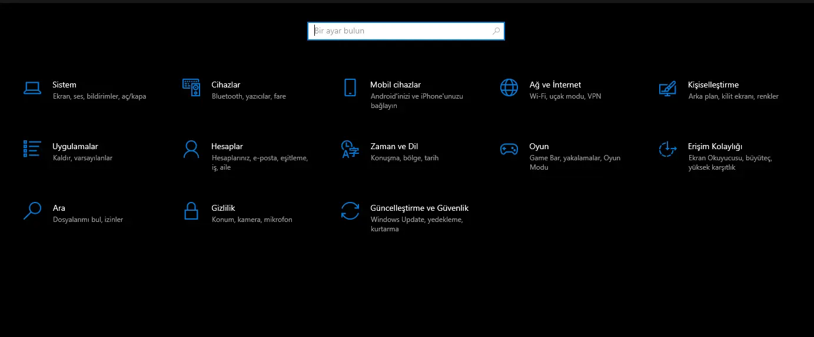Click the text 'Ekran Okuyucusu, büyüteç, yüksek karşıtlık'

coord(730,163)
